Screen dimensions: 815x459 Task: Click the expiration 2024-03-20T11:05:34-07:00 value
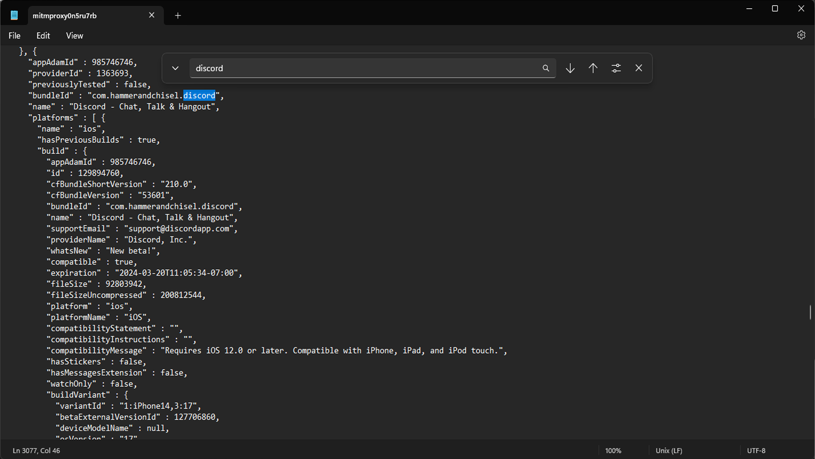[x=177, y=273]
